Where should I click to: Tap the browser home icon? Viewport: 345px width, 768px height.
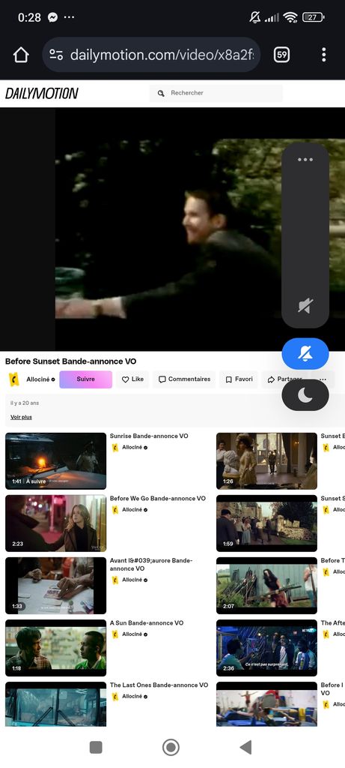pyautogui.click(x=21, y=55)
